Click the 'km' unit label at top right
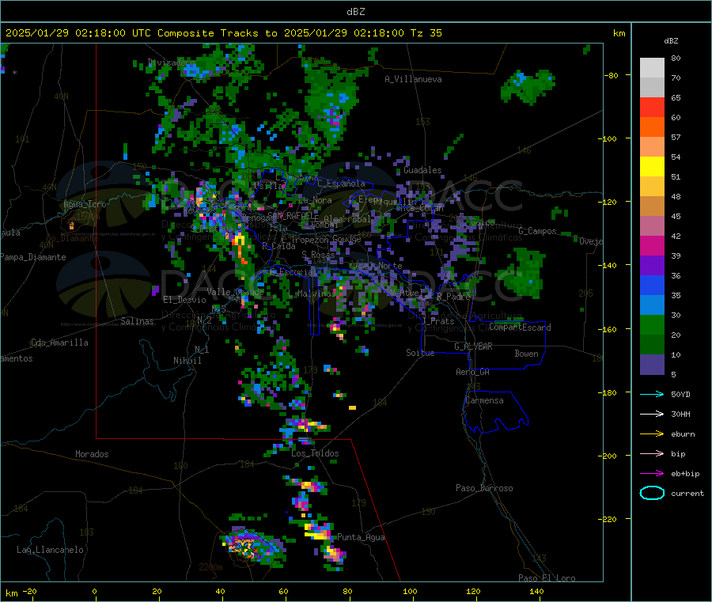This screenshot has height=602, width=712. point(619,33)
